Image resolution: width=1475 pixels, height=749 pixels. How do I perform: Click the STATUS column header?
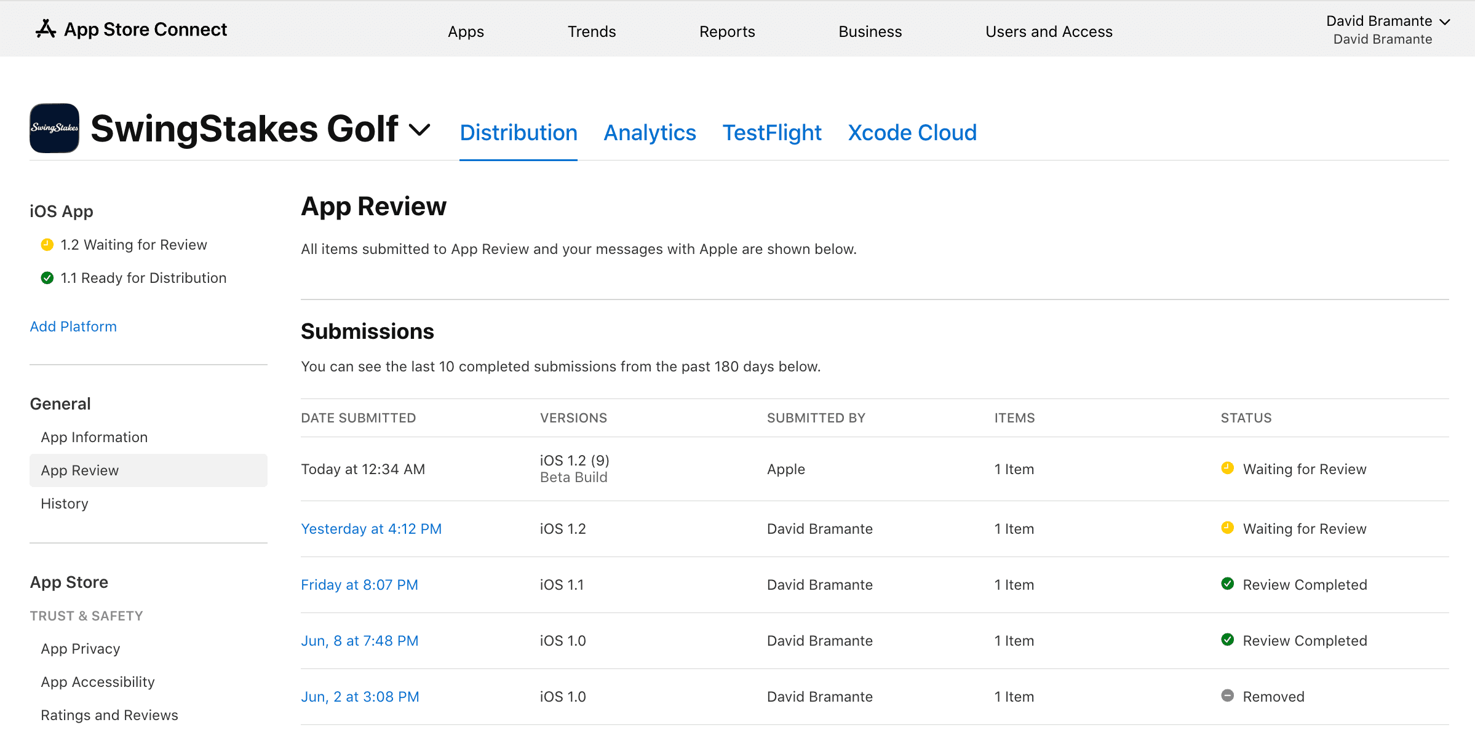pyautogui.click(x=1246, y=418)
